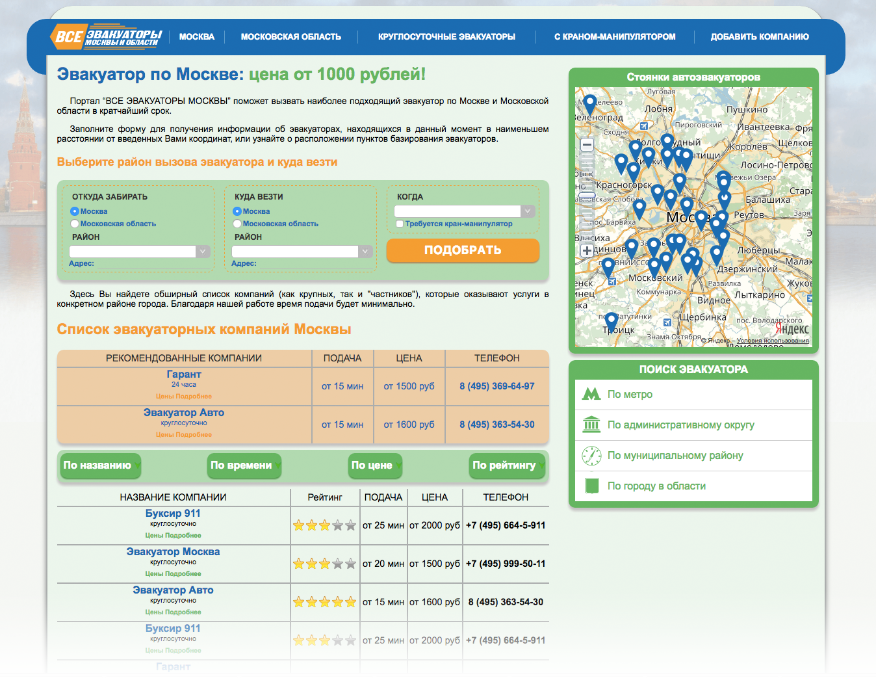The width and height of the screenshot is (876, 680).
Task: Click the map zoom in plus button
Action: tap(587, 250)
